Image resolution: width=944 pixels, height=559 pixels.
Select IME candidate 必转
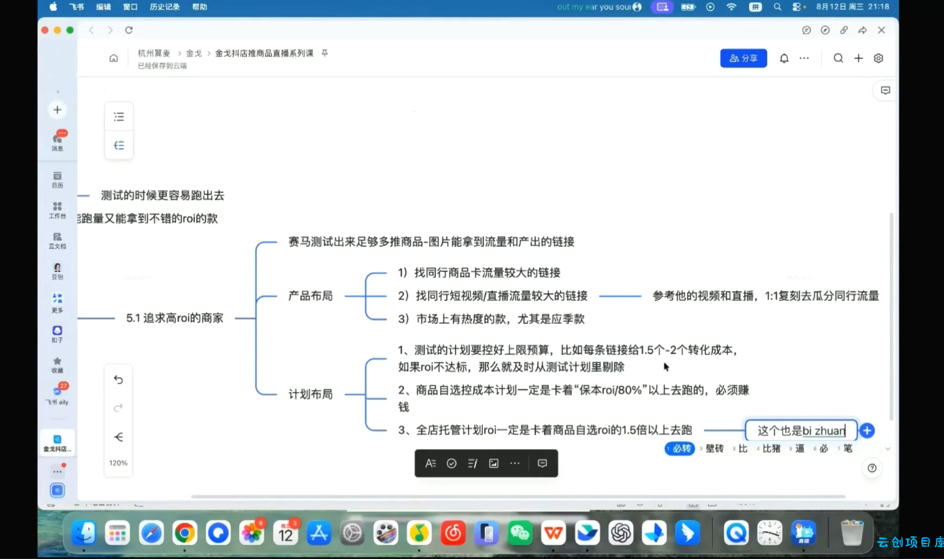(680, 449)
